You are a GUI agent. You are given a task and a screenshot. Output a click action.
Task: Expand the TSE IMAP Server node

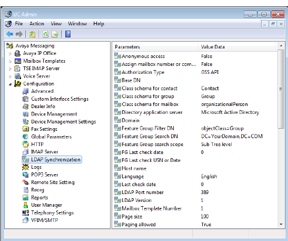coord(11,69)
